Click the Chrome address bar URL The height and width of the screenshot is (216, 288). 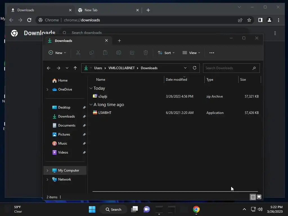pyautogui.click(x=82, y=20)
